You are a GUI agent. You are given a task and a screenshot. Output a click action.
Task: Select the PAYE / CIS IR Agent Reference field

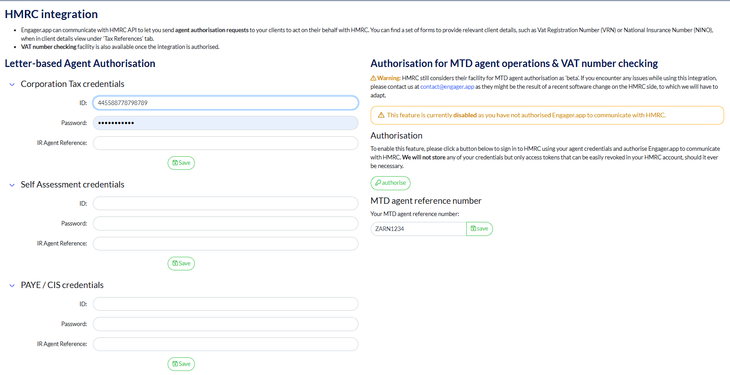225,344
